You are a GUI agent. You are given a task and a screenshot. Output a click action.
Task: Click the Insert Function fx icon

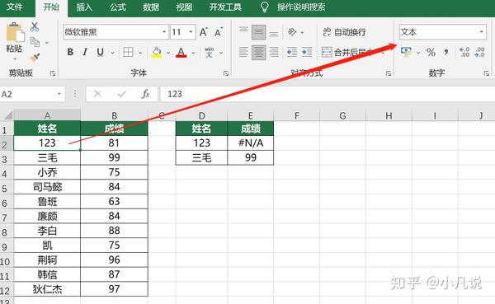(x=145, y=94)
